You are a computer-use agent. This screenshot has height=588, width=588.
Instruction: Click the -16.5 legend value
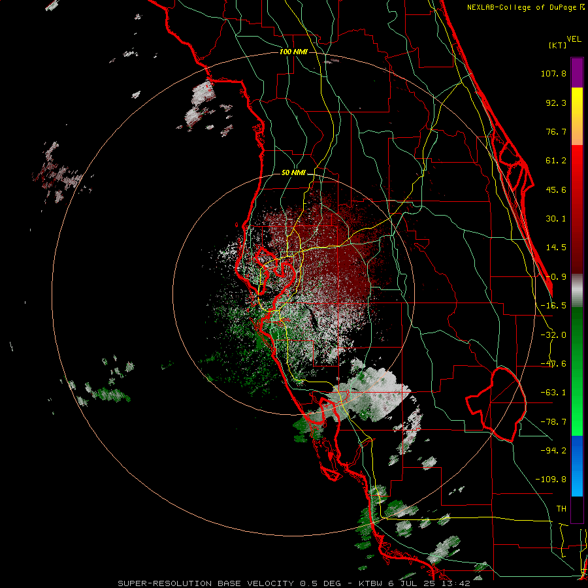pos(553,306)
